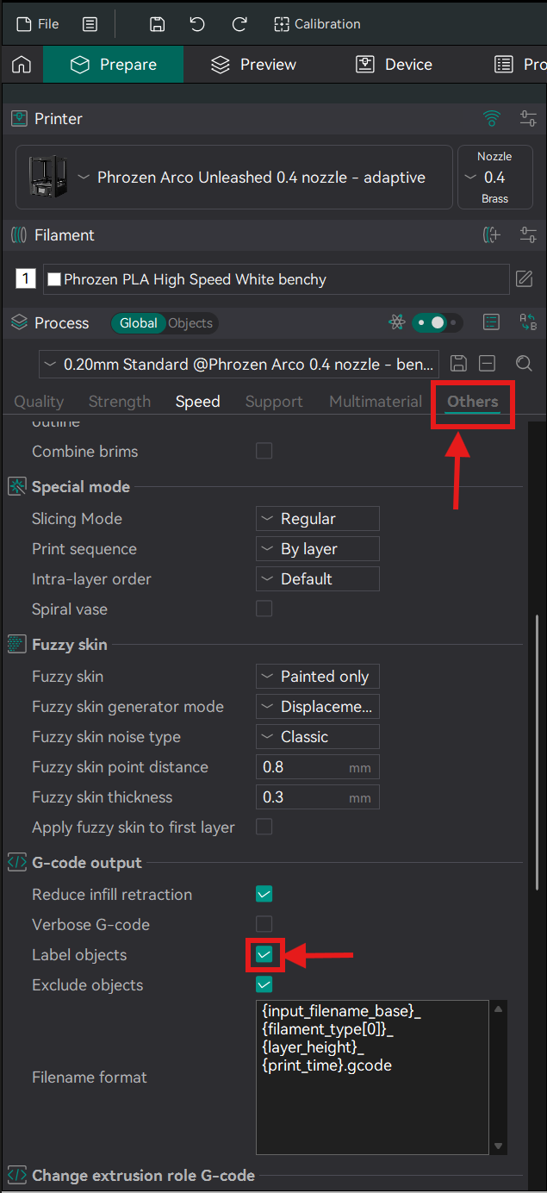547x1193 pixels.
Task: Click the Fuzzy skin point distance field
Action: [318, 767]
